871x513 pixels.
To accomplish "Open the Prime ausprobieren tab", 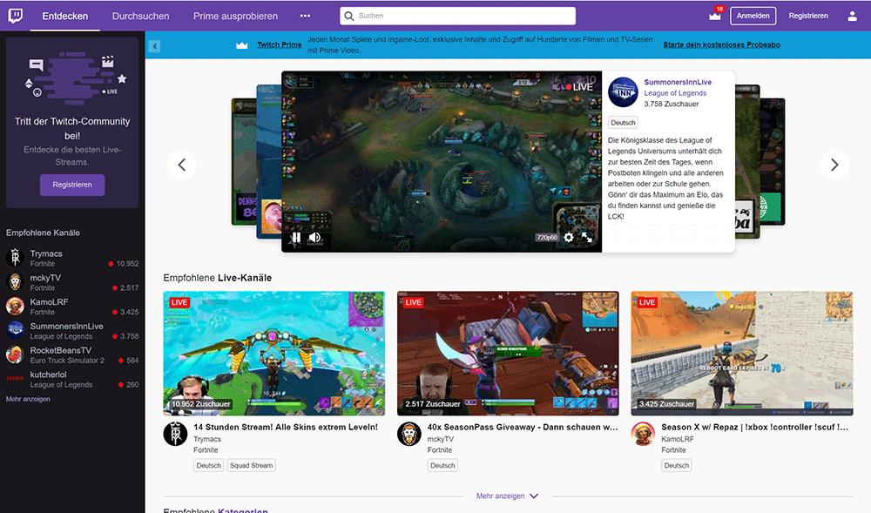I will coord(235,16).
